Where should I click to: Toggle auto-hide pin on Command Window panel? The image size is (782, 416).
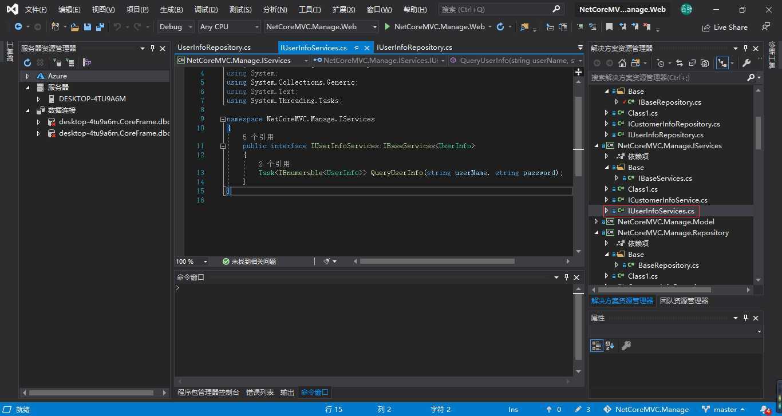click(567, 277)
